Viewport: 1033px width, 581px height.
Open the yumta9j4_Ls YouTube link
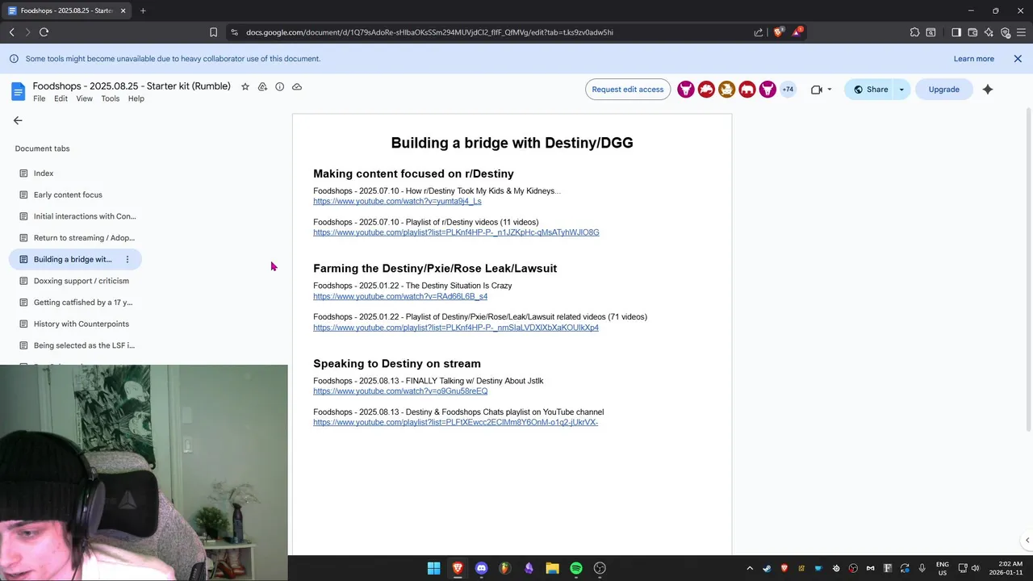pyautogui.click(x=397, y=202)
